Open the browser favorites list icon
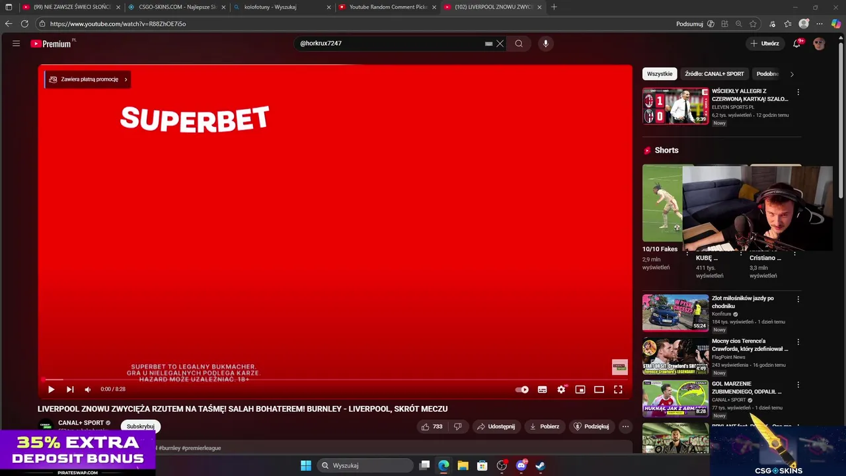 788,24
